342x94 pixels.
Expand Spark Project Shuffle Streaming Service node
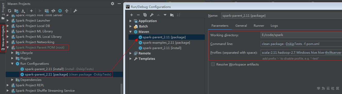[8, 91]
